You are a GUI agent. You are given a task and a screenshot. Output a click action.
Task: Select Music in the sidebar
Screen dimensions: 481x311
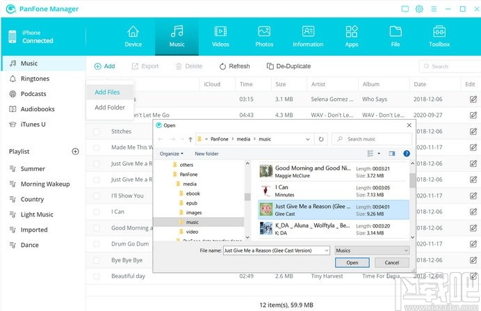click(x=43, y=63)
